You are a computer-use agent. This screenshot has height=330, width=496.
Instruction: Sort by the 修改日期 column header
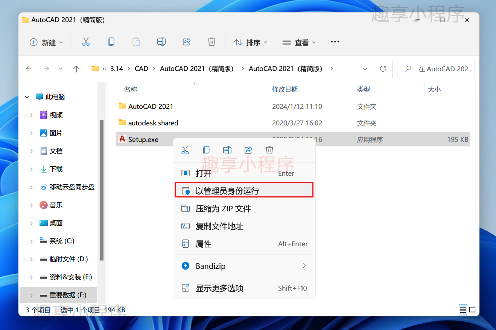(x=285, y=89)
